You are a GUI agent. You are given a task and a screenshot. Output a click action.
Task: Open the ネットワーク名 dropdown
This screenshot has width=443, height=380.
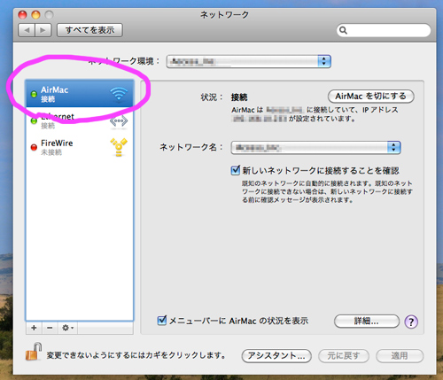[315, 147]
